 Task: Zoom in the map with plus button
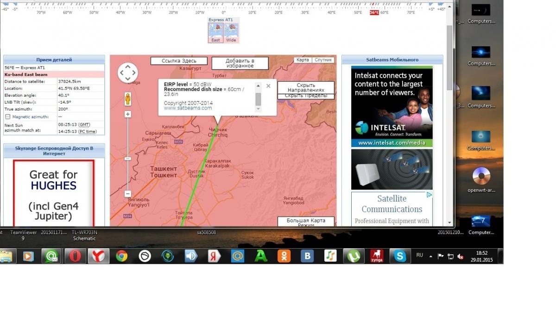128,114
